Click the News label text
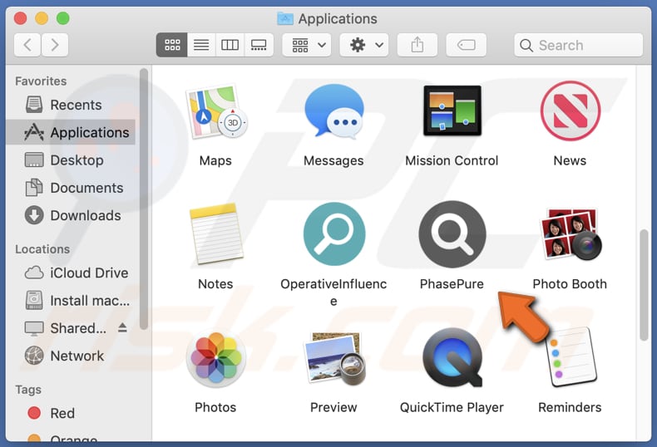Viewport: 657px width, 447px height. pyautogui.click(x=570, y=160)
